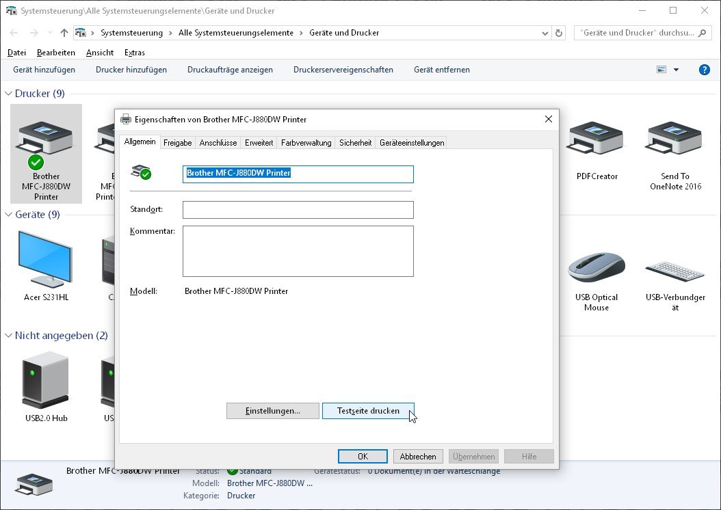Screen dimensions: 721x510
Task: Click the refresh icon beside the address bar
Action: pos(558,32)
